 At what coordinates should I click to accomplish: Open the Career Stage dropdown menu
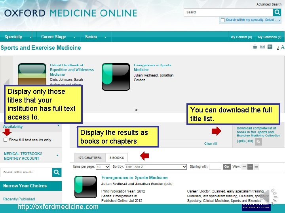coord(58,37)
